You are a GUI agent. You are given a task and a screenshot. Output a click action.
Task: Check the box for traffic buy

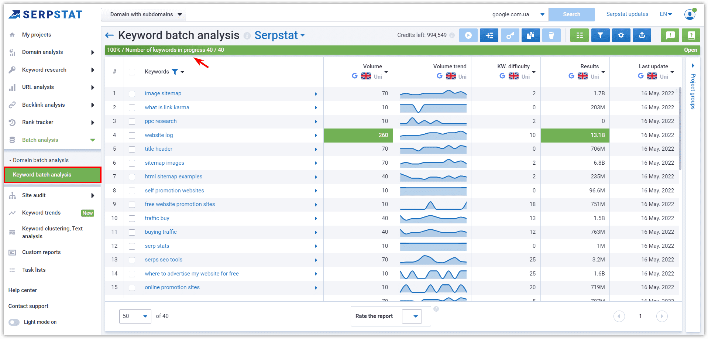coord(132,219)
